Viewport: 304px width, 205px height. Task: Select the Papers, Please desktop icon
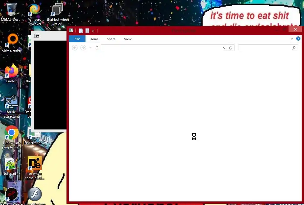tap(12, 196)
